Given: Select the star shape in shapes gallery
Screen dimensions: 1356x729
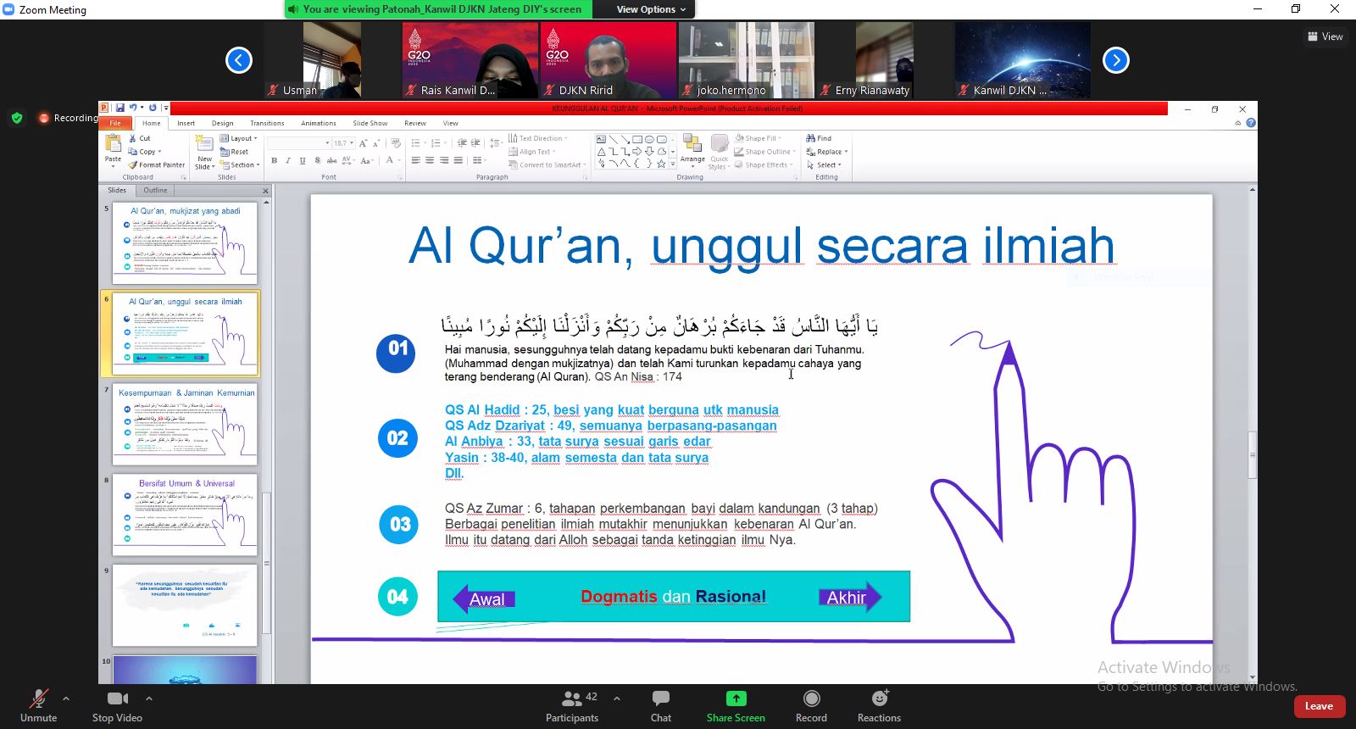Looking at the screenshot, I should (661, 164).
